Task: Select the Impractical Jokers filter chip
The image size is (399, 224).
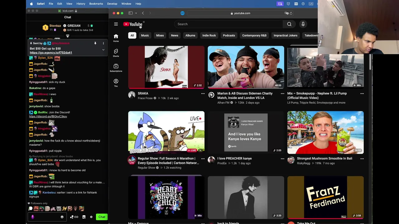Action: tap(286, 35)
